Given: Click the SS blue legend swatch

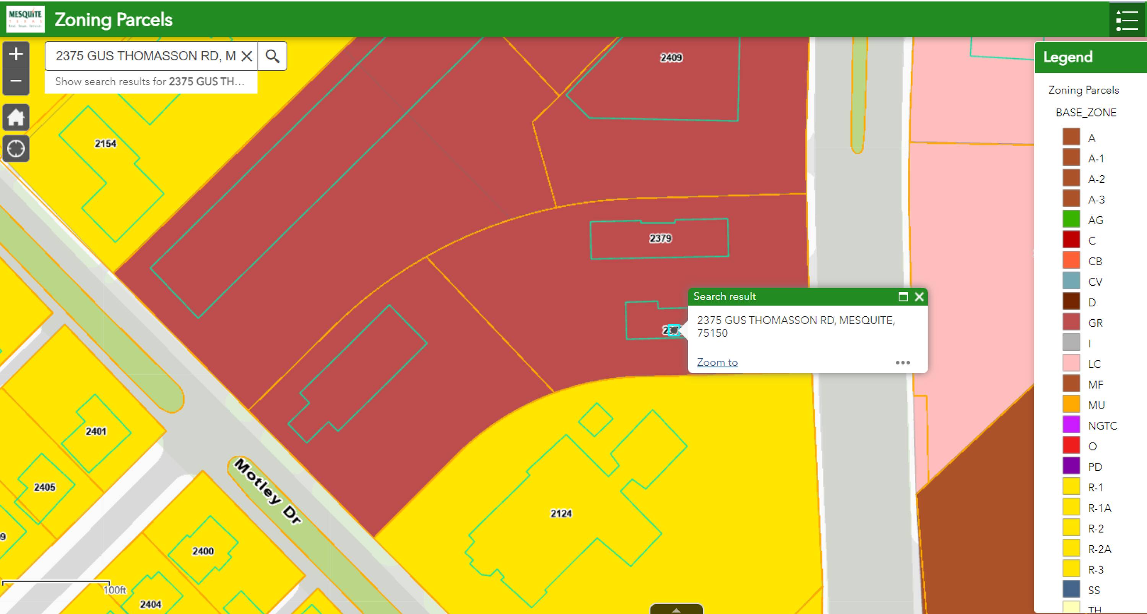Looking at the screenshot, I should 1071,590.
